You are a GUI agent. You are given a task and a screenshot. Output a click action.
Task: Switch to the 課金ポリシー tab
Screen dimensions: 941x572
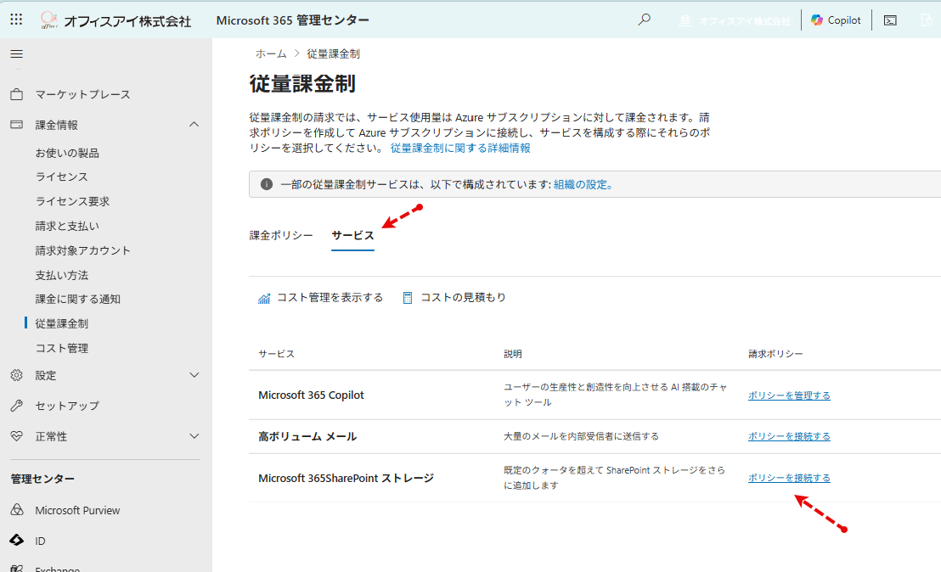281,235
